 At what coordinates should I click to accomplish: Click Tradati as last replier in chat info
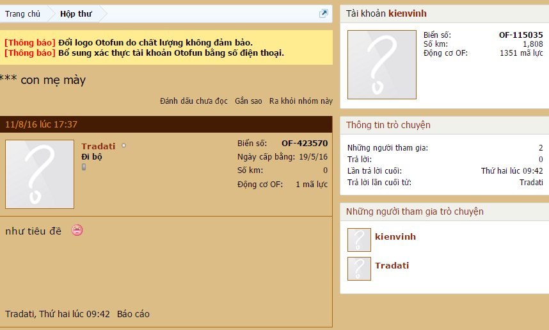pyautogui.click(x=531, y=183)
